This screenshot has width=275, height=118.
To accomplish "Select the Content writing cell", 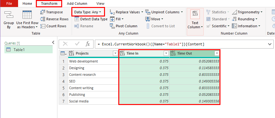I will coord(93,88).
